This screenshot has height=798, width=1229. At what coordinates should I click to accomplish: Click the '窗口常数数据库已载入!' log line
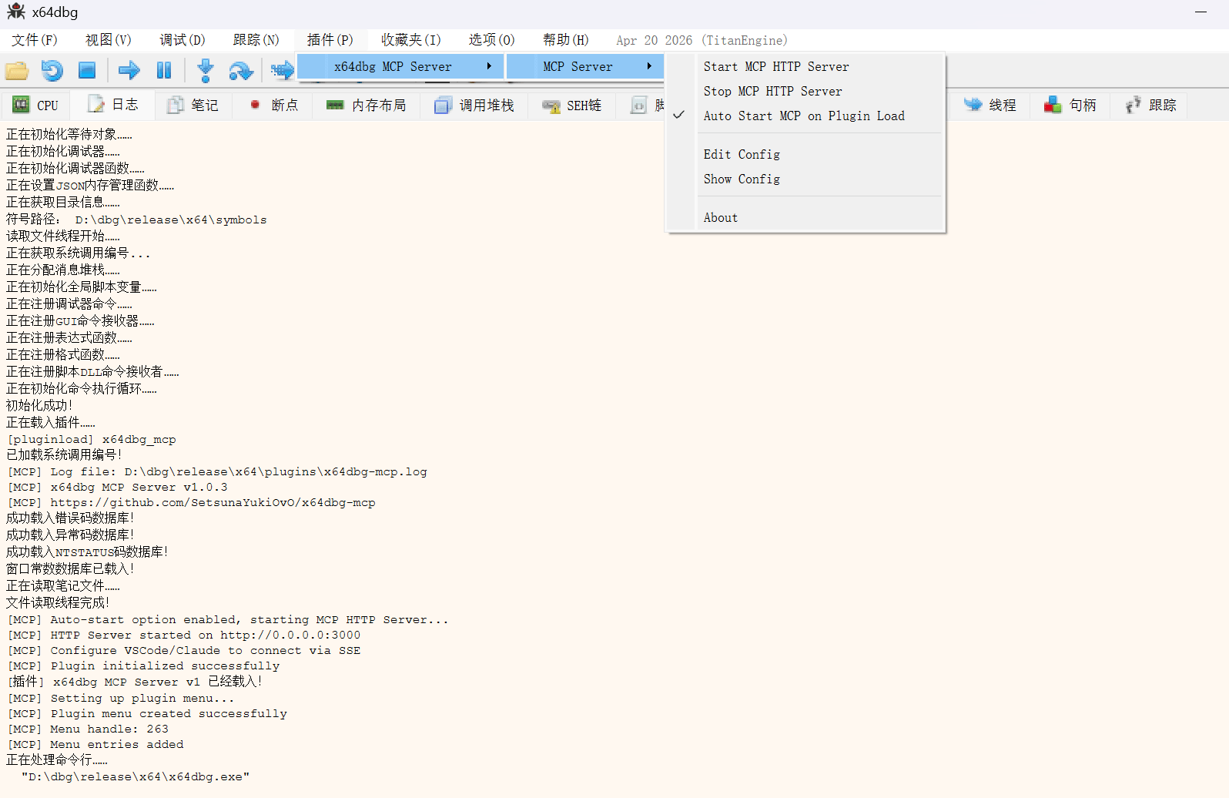pos(70,569)
